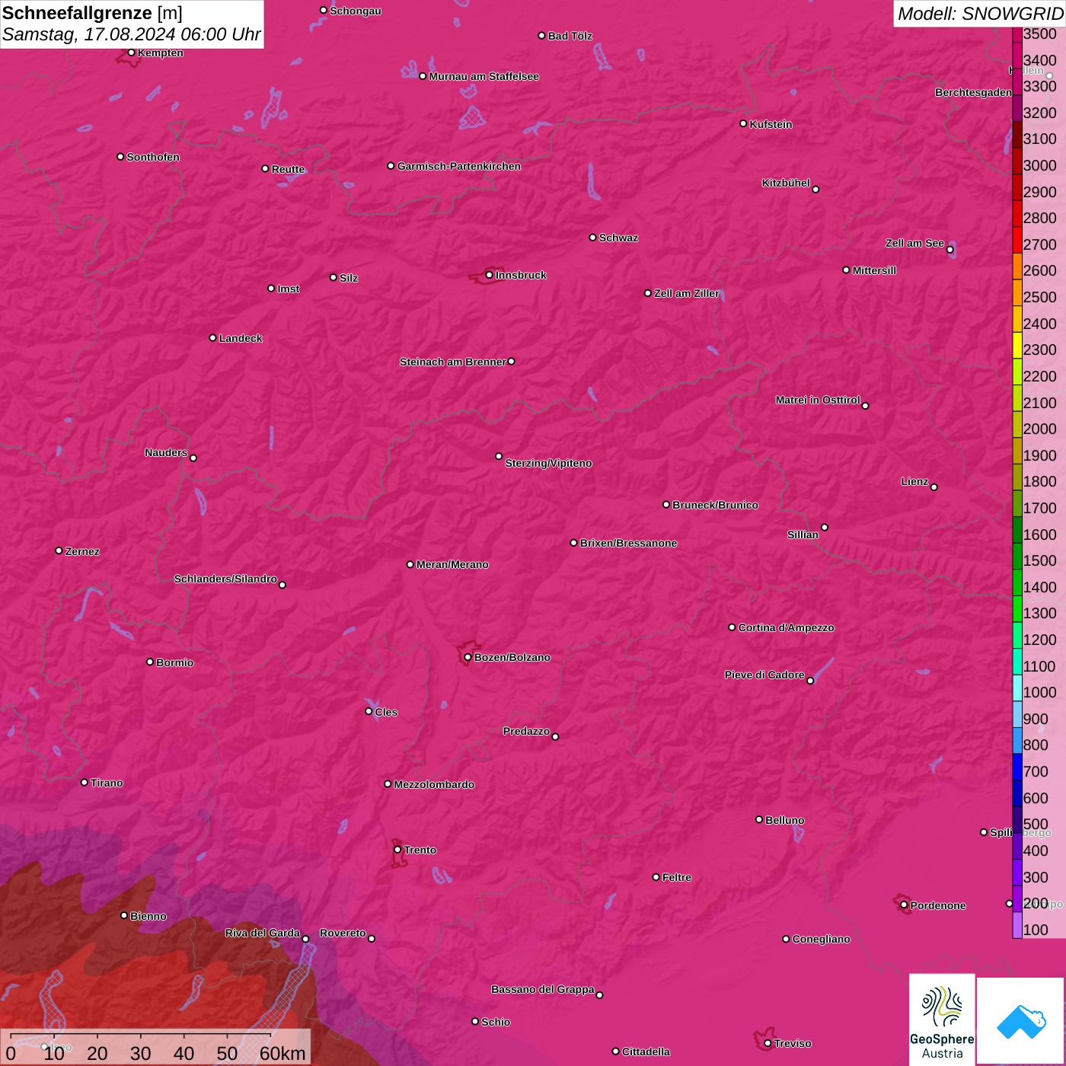This screenshot has height=1066, width=1066.
Task: Click the 'Pieve di Cadore' label
Action: 764,675
